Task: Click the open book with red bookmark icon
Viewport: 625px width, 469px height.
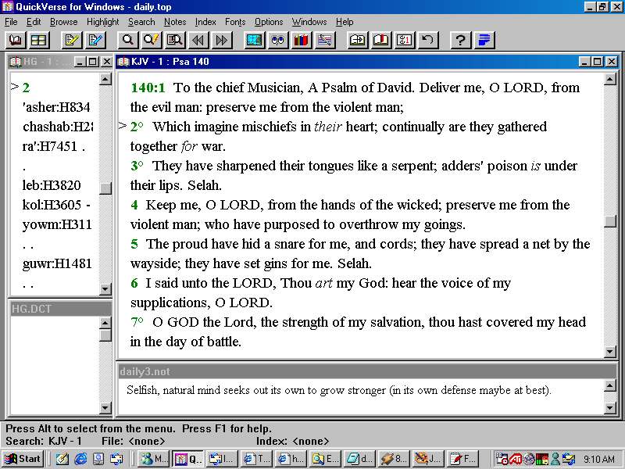Action: [381, 40]
